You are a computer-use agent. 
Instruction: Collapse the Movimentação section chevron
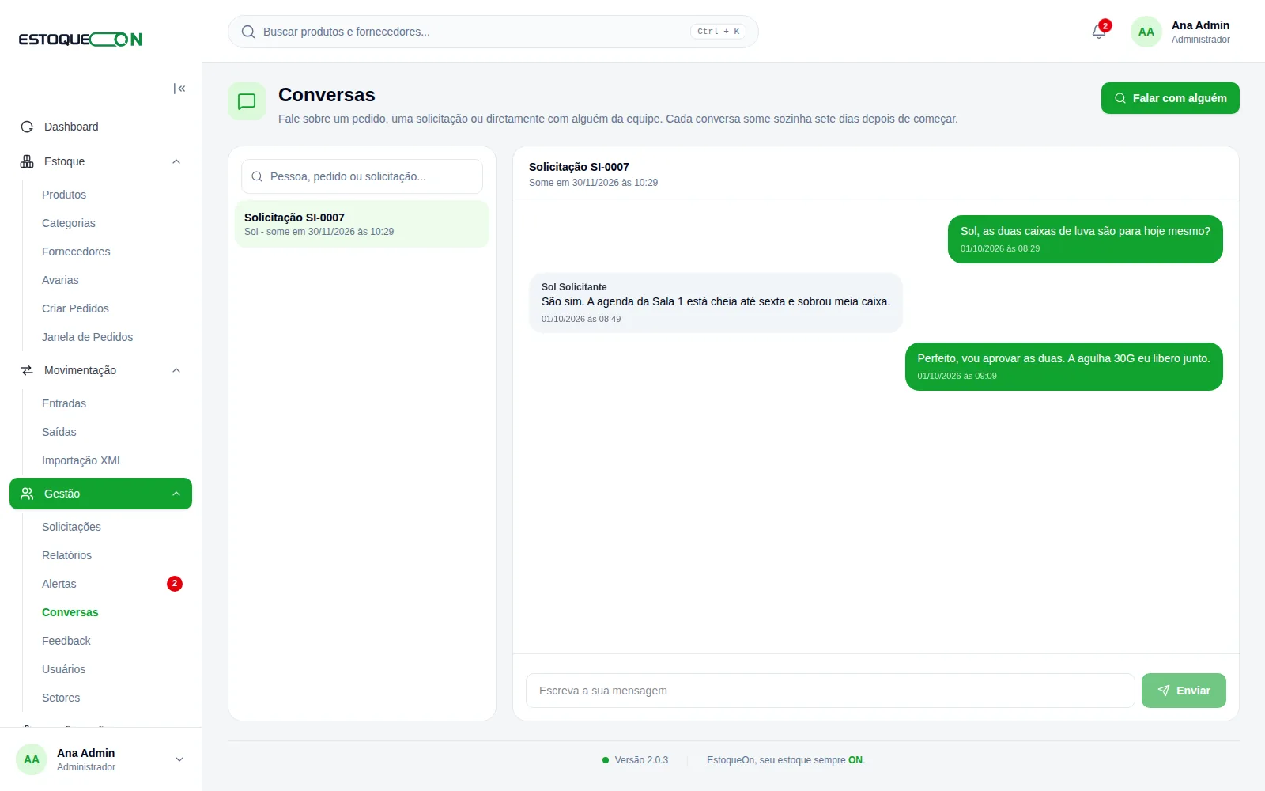[x=176, y=370]
